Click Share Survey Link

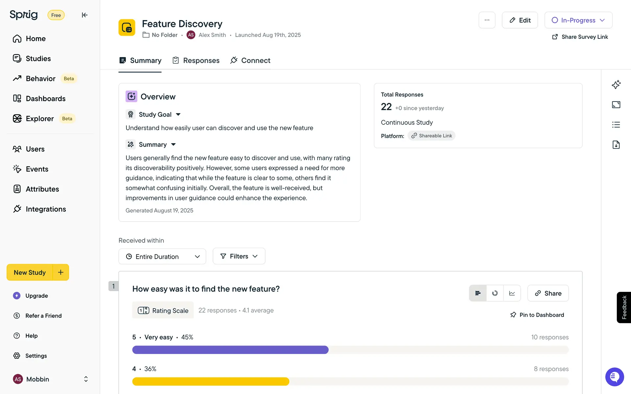tap(580, 37)
